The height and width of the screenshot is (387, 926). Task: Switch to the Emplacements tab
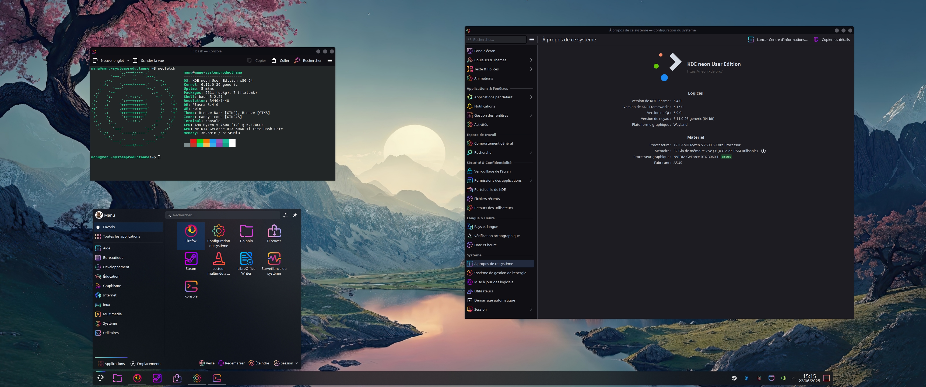[146, 364]
